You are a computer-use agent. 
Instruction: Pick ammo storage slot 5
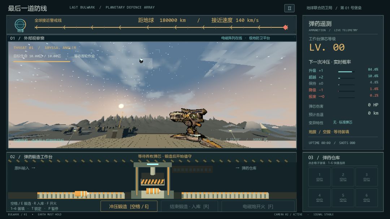click(x=343, y=198)
